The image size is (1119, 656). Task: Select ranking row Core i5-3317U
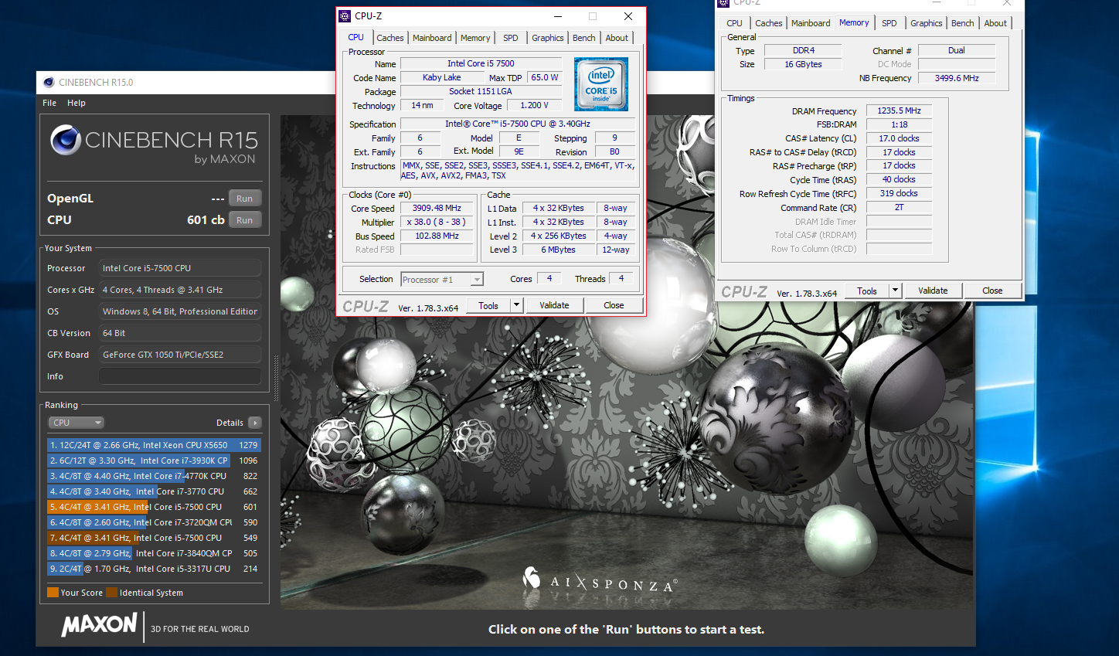point(154,569)
